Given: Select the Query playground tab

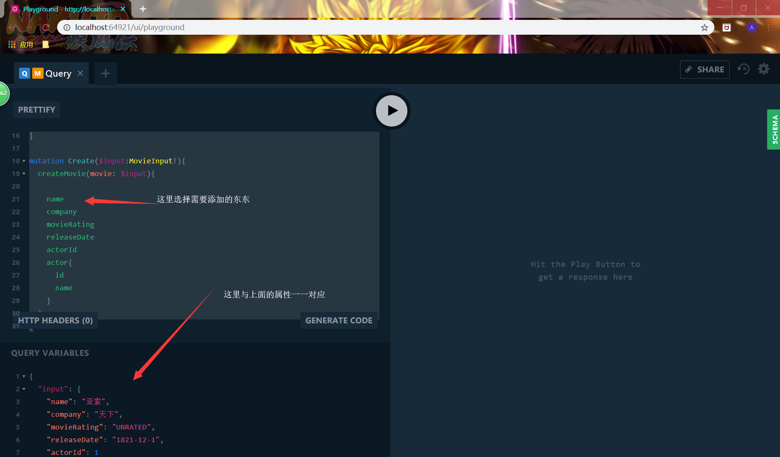Looking at the screenshot, I should 51,73.
